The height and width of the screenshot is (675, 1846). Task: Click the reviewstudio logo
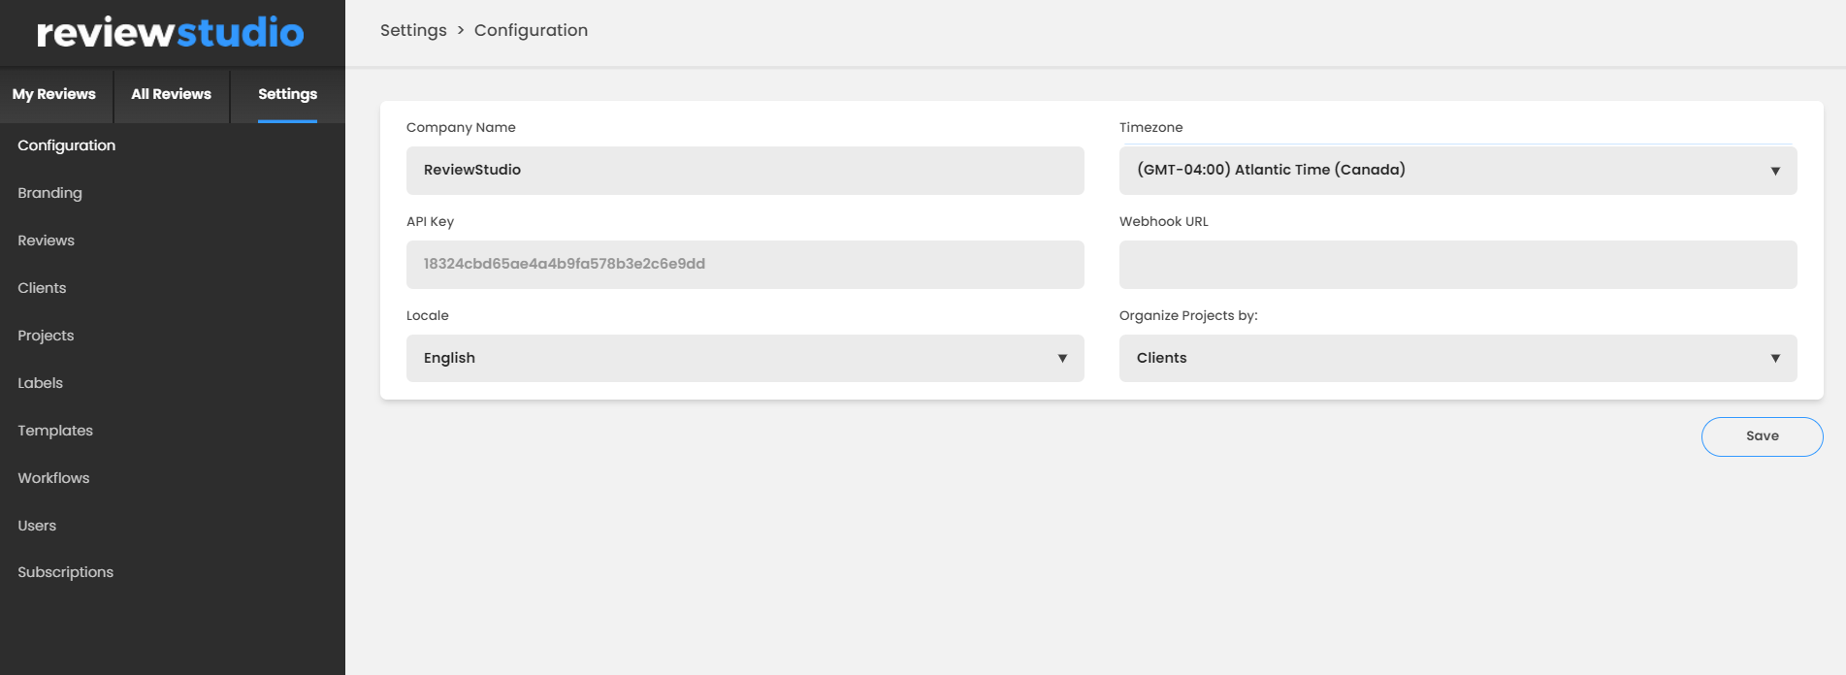click(171, 33)
